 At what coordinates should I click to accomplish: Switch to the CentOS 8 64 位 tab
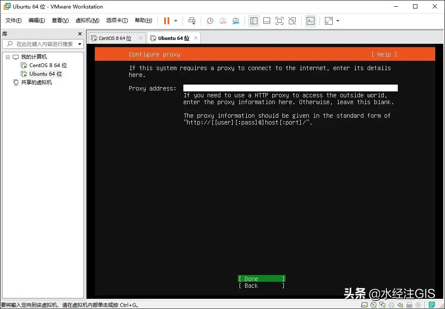(x=115, y=37)
